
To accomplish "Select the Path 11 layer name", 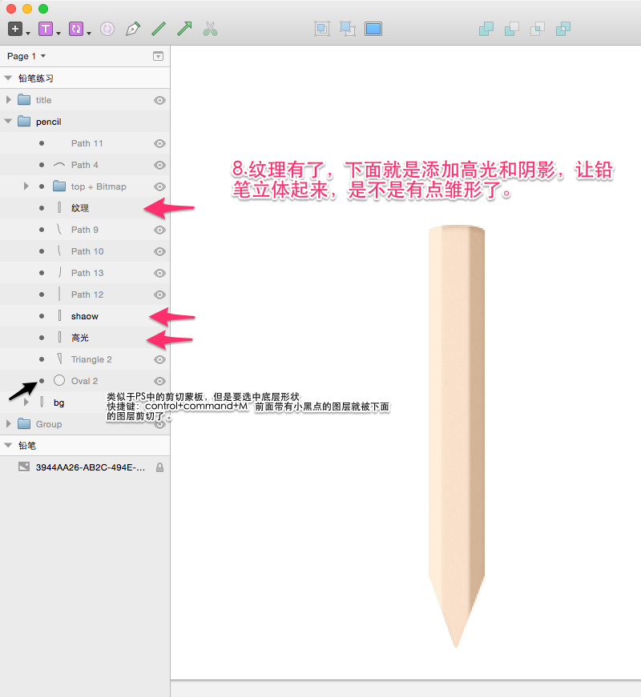I will 87,143.
